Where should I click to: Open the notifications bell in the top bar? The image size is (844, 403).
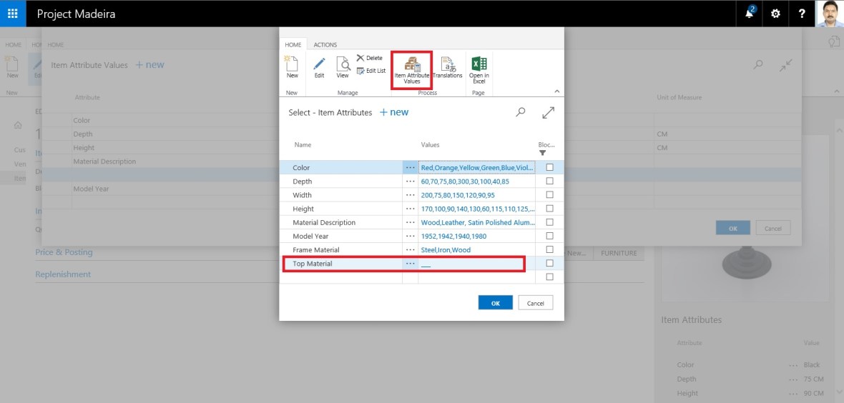tap(750, 14)
